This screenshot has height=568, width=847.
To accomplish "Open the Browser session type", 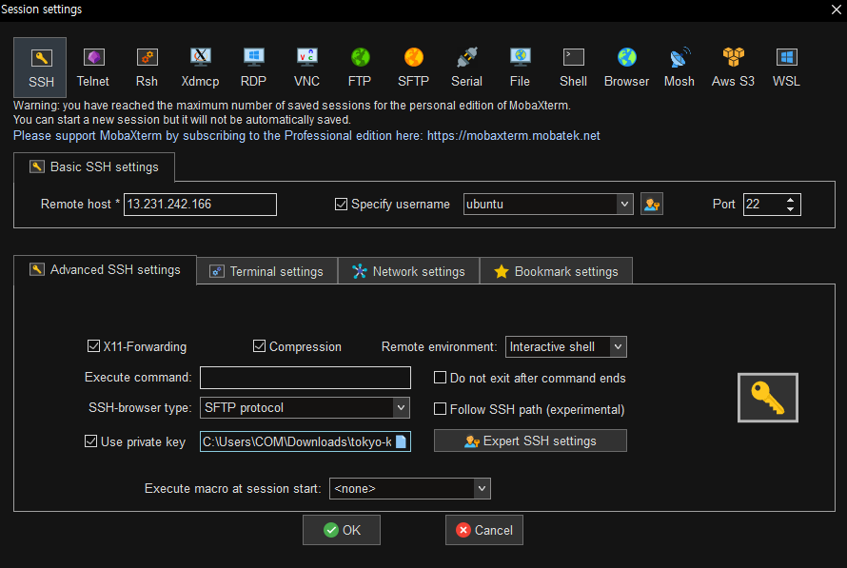I will (626, 67).
